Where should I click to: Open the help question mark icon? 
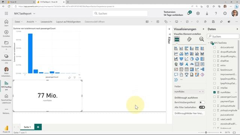click(216, 13)
